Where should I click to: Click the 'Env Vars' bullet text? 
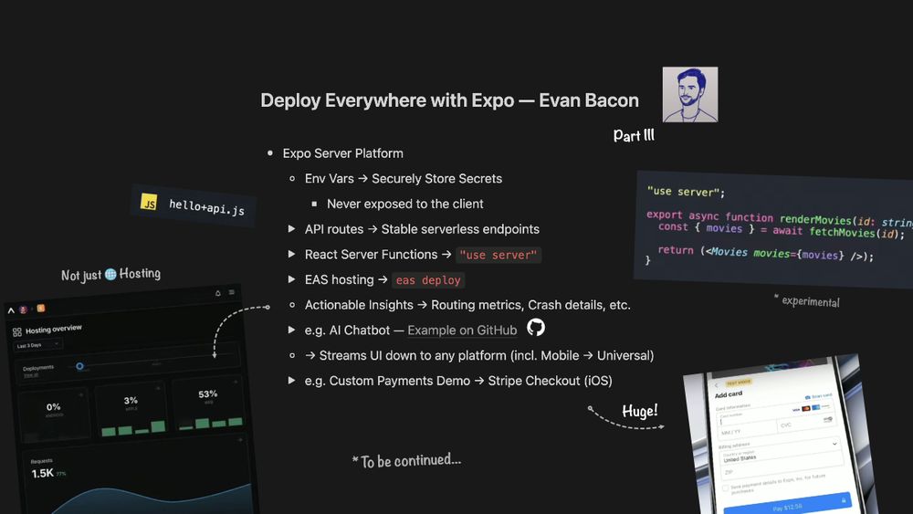pyautogui.click(x=403, y=178)
